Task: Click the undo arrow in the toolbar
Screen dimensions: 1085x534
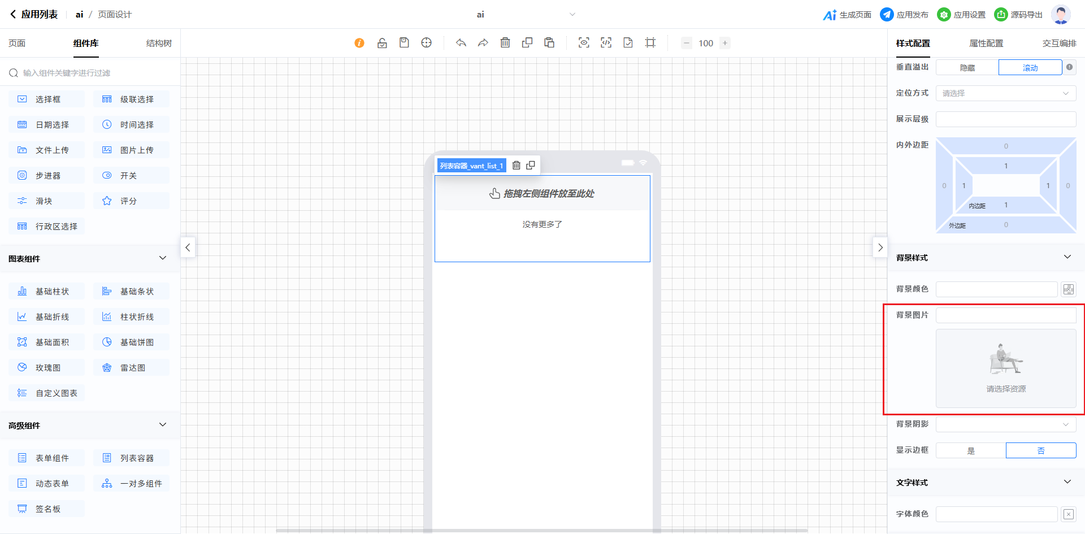Action: 461,43
